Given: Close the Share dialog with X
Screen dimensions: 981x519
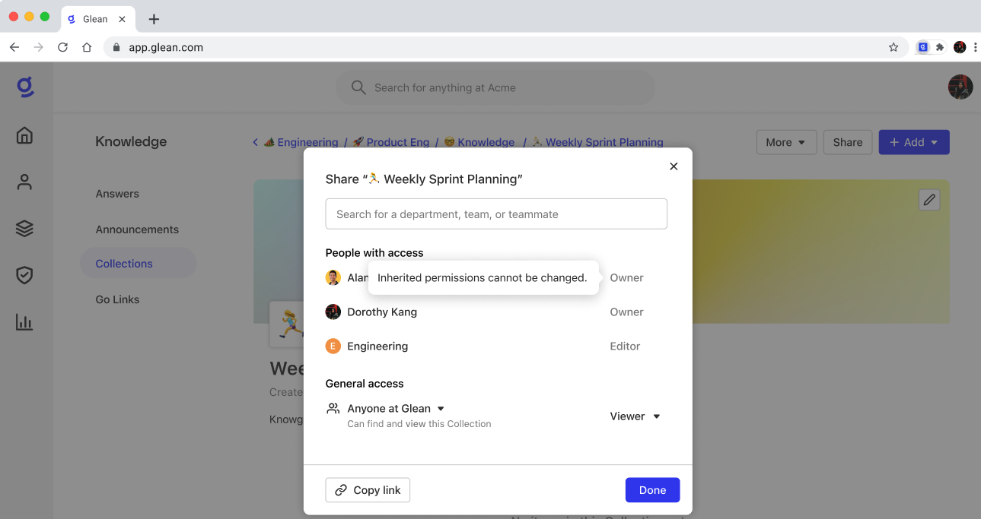Looking at the screenshot, I should pyautogui.click(x=674, y=166).
